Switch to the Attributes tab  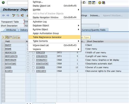[x=11, y=30]
